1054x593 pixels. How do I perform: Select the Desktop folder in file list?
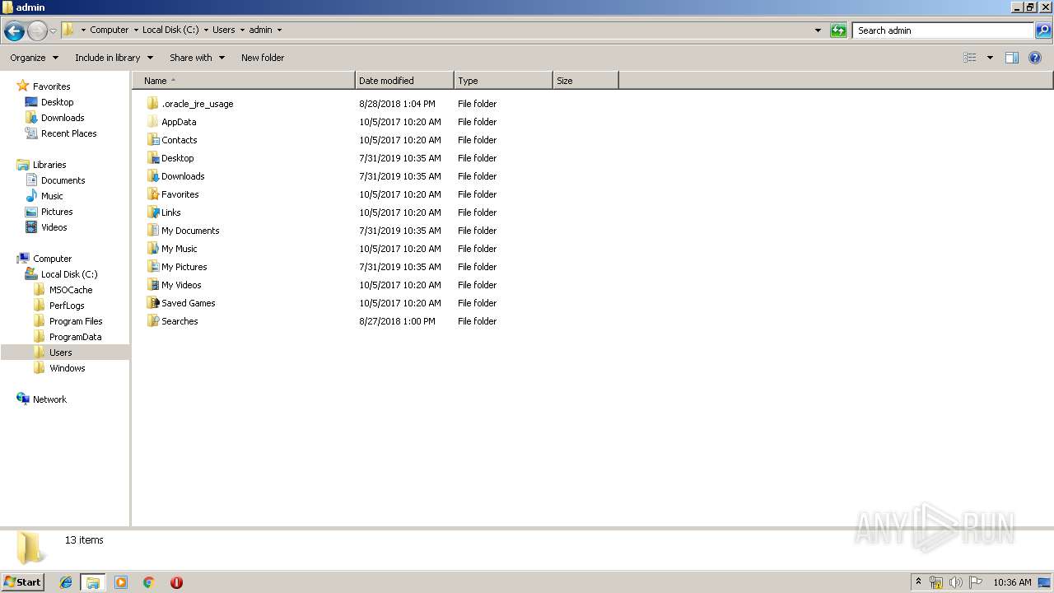pyautogui.click(x=177, y=158)
